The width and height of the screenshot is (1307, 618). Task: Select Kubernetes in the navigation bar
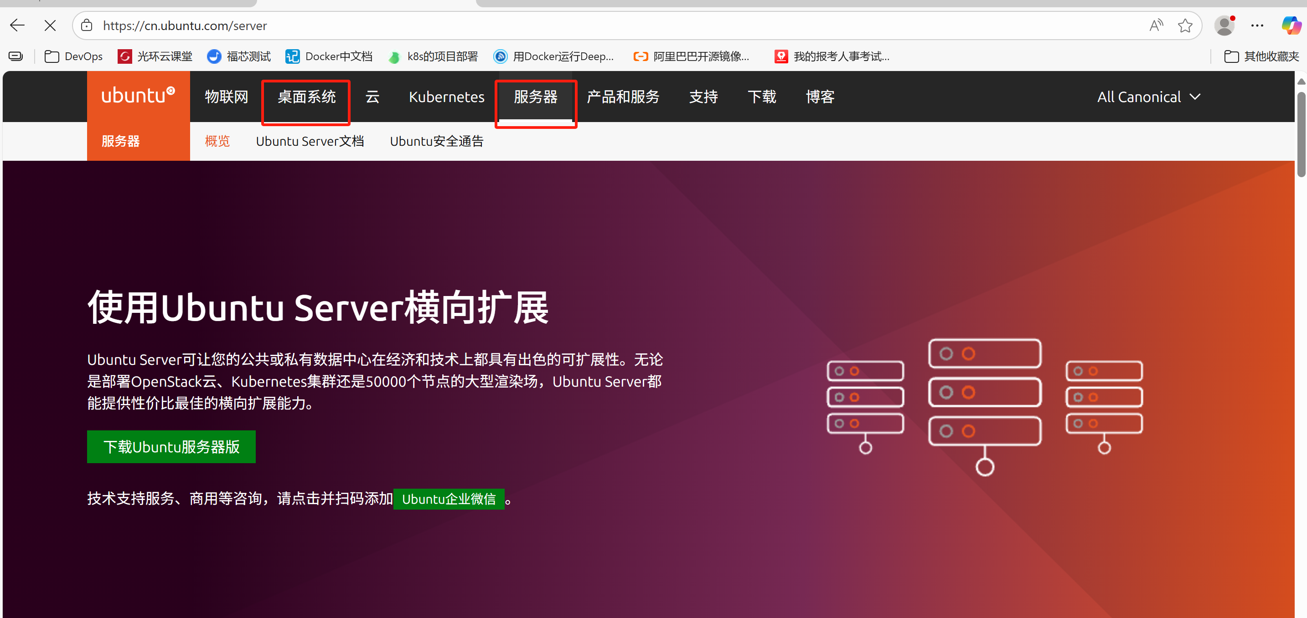pyautogui.click(x=446, y=97)
